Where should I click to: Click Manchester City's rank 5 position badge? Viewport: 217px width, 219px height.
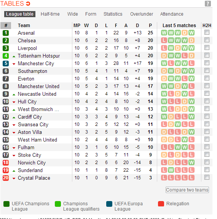point(6,63)
